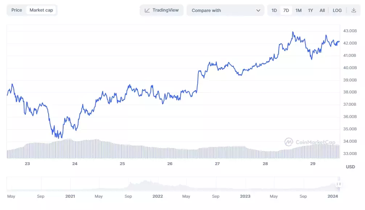Click the CoinMarketCap watermark logo

(x=289, y=142)
